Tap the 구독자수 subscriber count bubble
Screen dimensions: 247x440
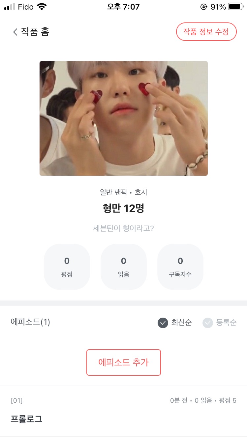(180, 267)
